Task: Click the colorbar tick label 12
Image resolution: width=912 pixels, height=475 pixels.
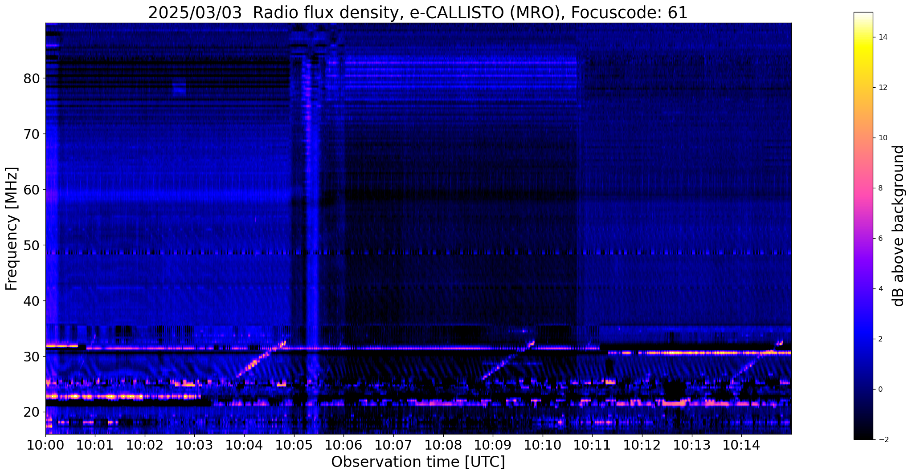Action: coord(882,88)
